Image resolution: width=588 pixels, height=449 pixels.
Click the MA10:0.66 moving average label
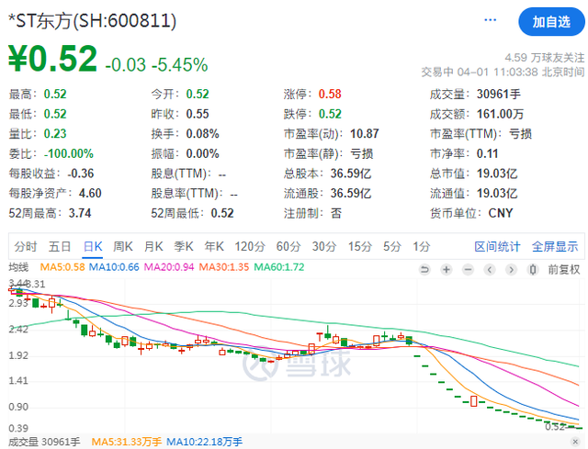point(114,267)
